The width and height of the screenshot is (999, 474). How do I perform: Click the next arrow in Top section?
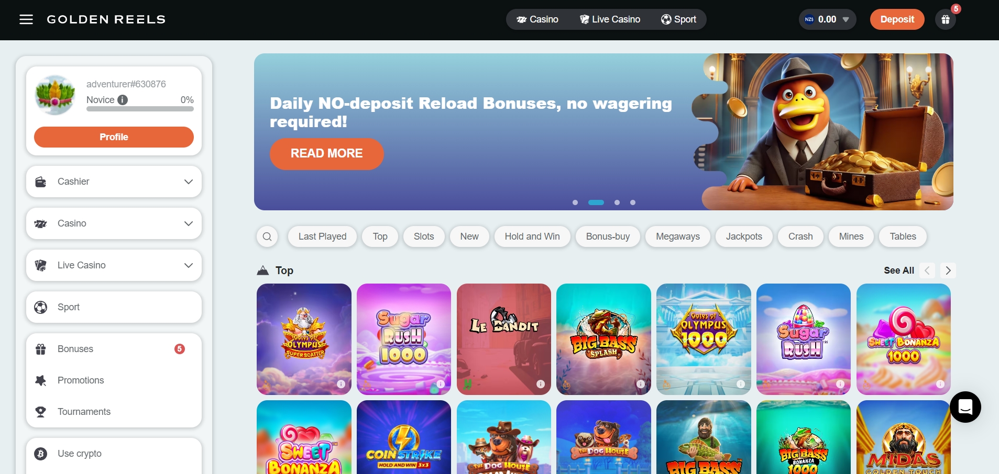click(x=948, y=270)
